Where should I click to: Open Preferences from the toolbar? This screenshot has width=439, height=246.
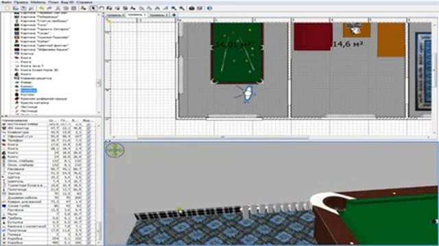[x=32, y=8]
